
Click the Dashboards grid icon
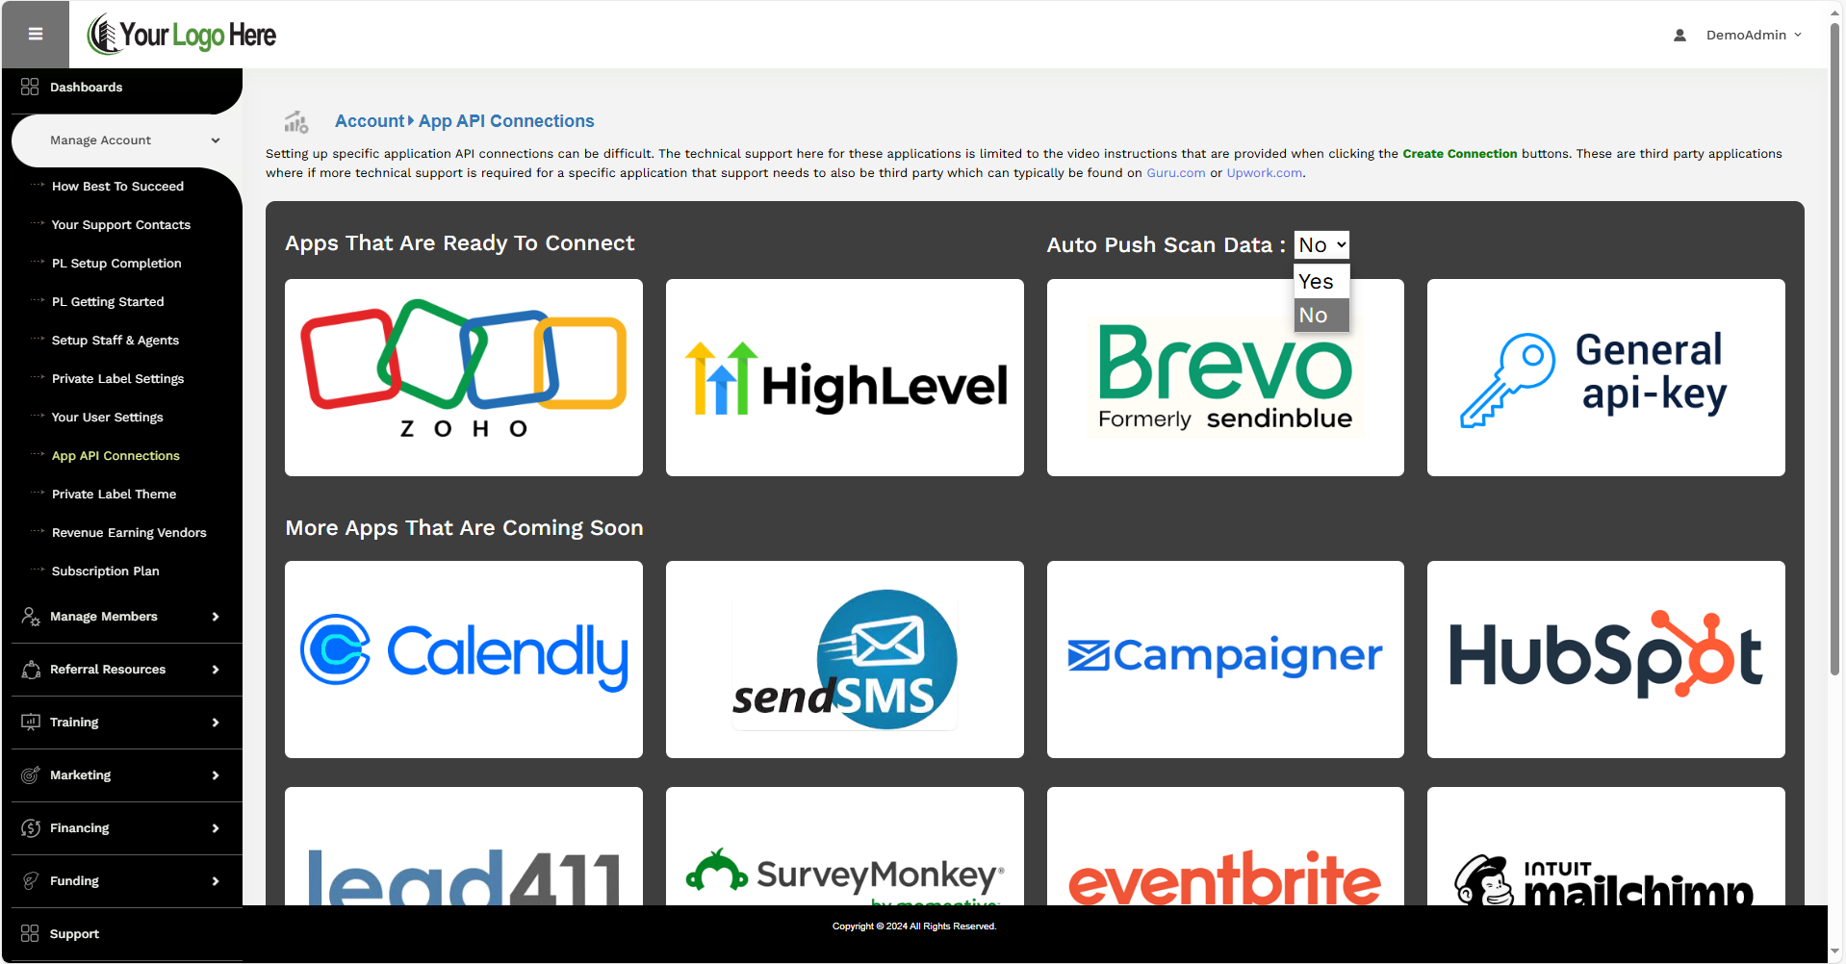coord(30,87)
